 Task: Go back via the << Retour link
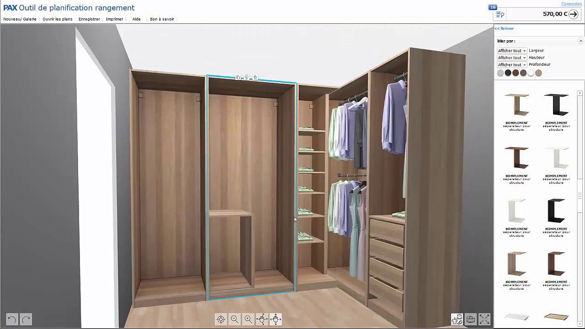pos(504,28)
